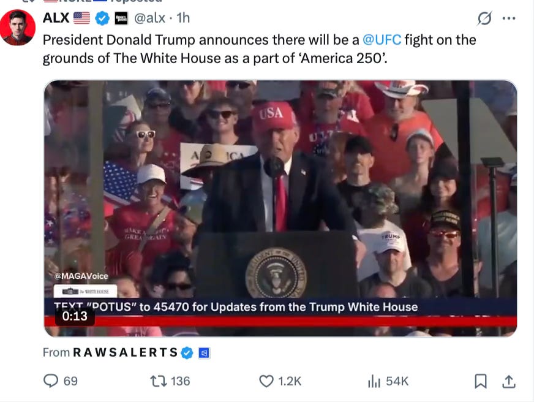
Task: Bookmark this post
Action: tap(481, 381)
